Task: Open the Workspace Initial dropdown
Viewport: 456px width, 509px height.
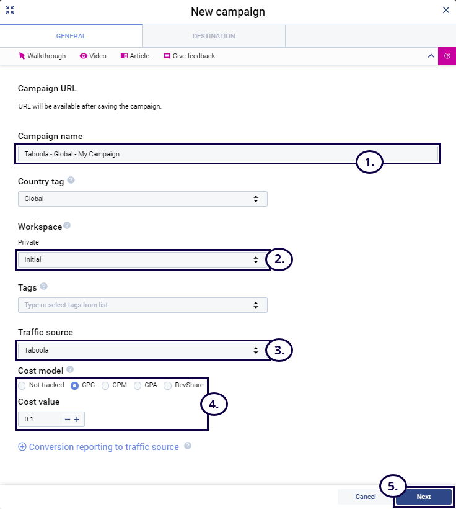Action: 139,259
